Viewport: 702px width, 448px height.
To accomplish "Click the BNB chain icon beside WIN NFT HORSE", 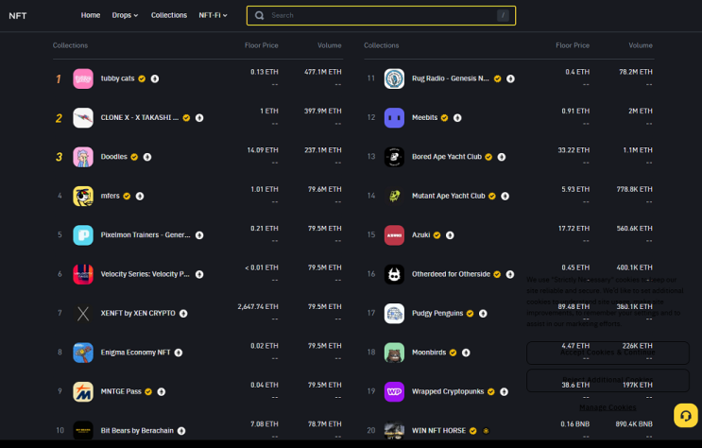I will (x=486, y=431).
